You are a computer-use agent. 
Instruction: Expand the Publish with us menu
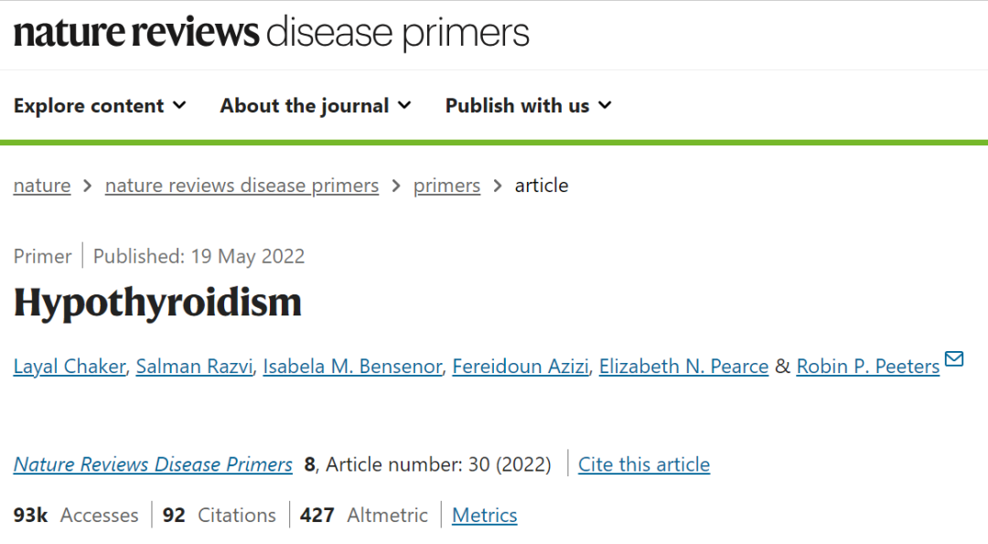[528, 106]
